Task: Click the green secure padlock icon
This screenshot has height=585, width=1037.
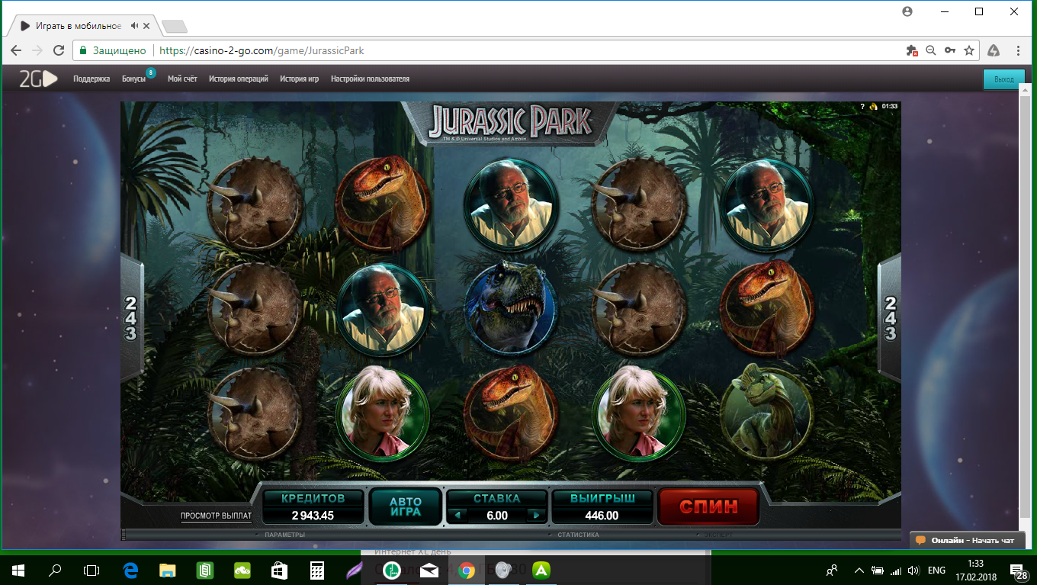Action: [x=84, y=51]
